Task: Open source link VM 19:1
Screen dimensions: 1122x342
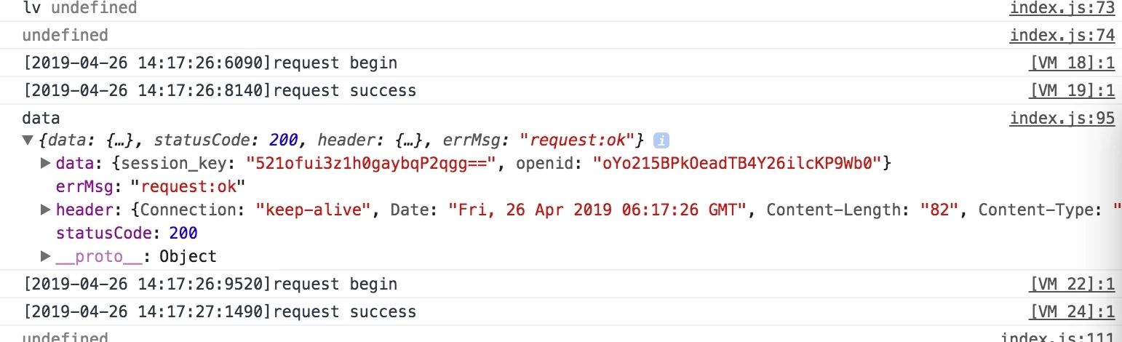Action: click(1072, 90)
